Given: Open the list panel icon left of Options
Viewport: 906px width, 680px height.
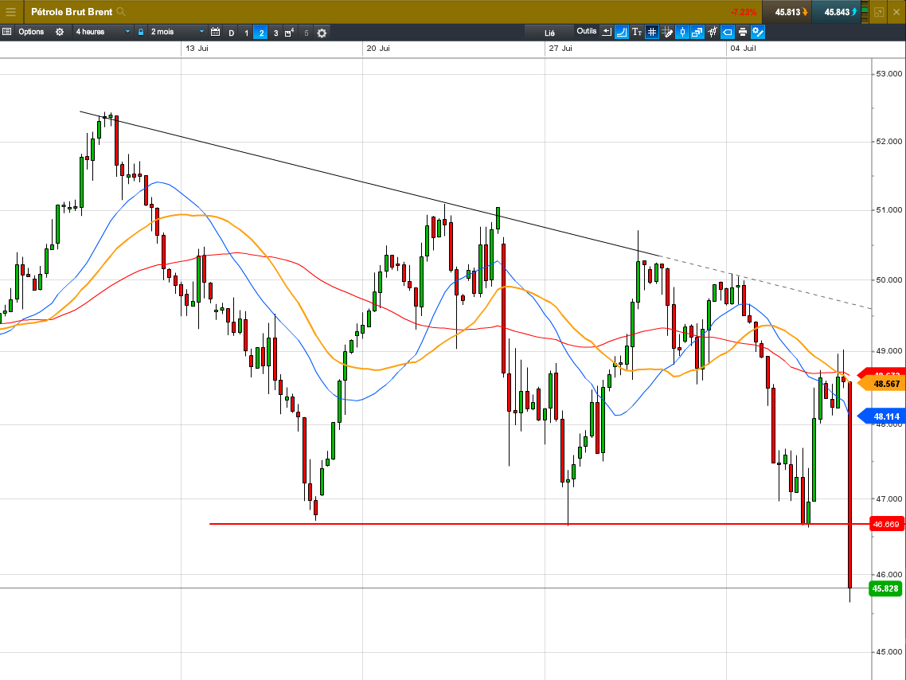Looking at the screenshot, I should tap(7, 32).
